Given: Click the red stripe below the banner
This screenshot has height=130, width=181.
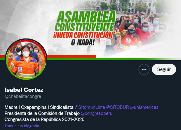Looking at the screenshot, I should click(x=72, y=56).
